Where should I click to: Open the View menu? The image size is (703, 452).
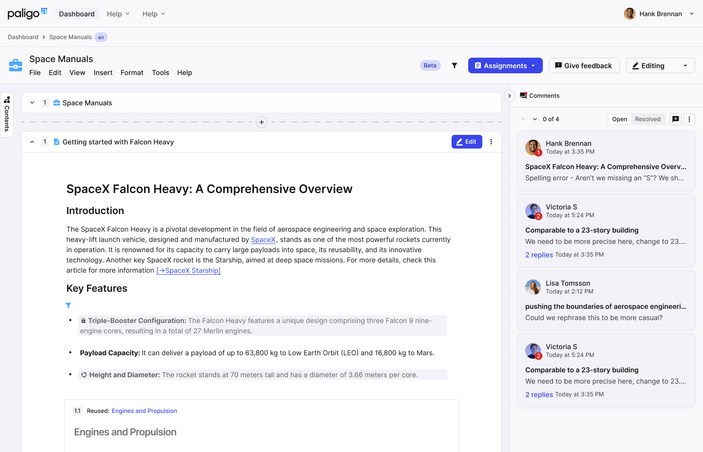[77, 73]
